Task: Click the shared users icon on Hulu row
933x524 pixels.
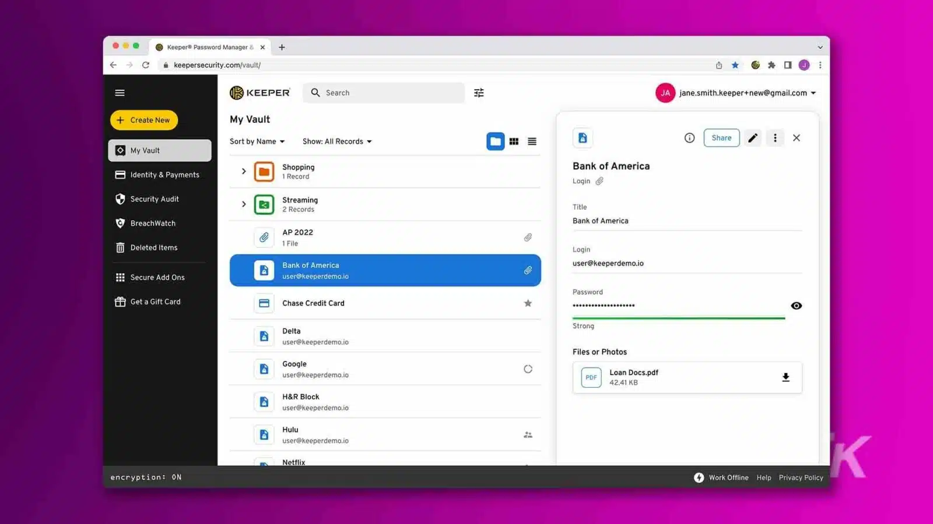Action: pos(528,435)
